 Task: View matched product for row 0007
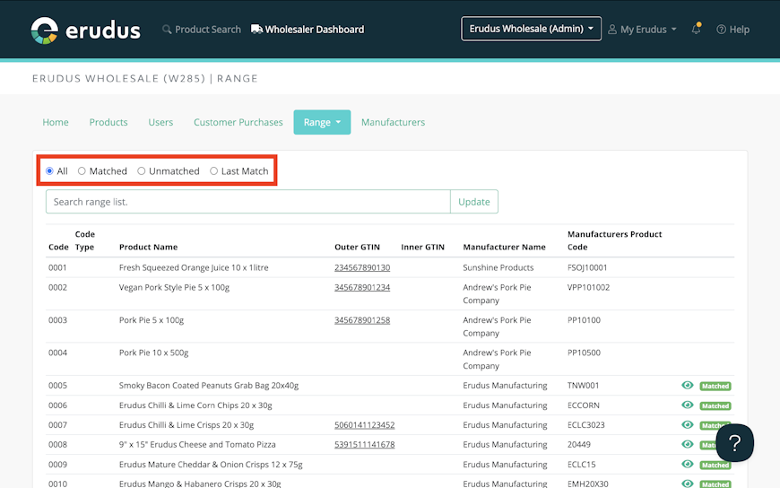[688, 425]
